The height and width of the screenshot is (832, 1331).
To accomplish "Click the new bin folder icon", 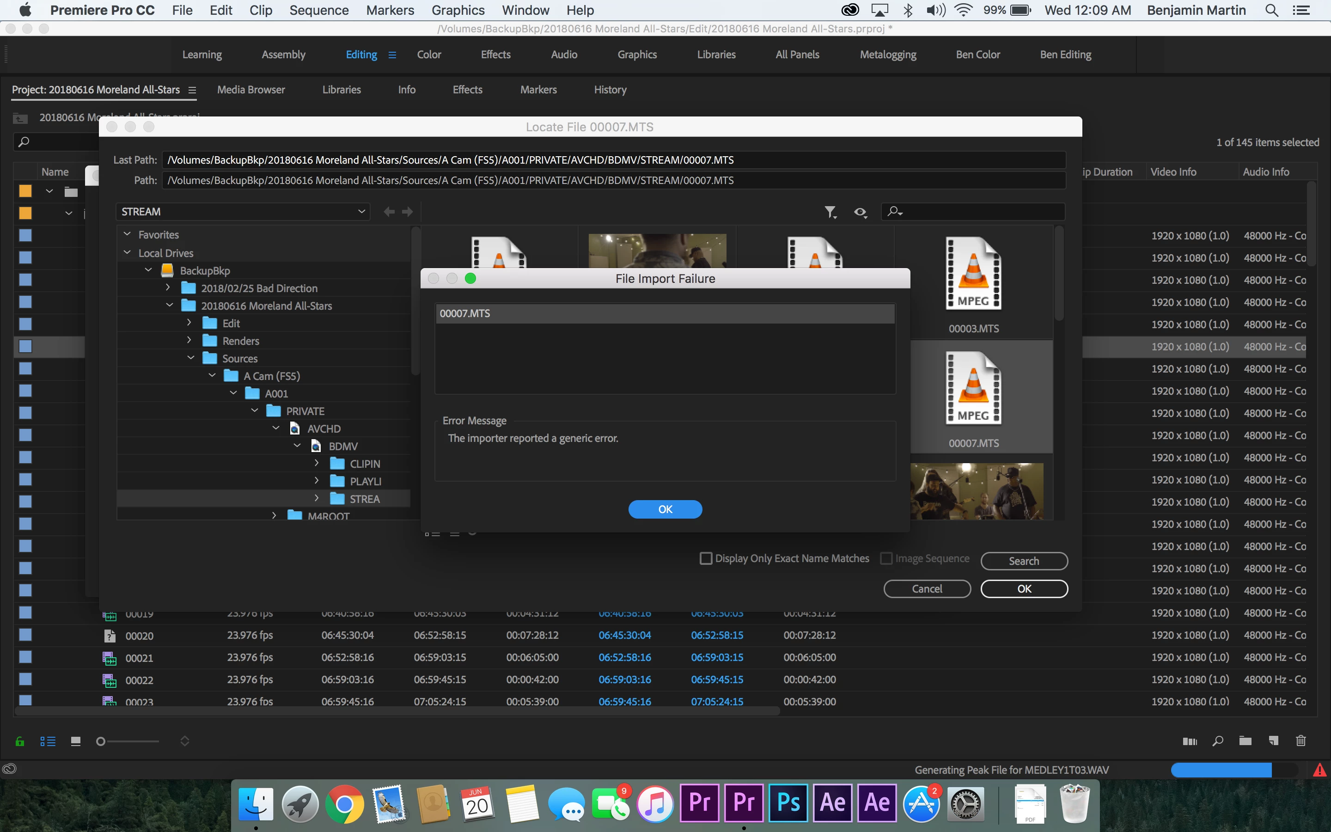I will [1245, 740].
